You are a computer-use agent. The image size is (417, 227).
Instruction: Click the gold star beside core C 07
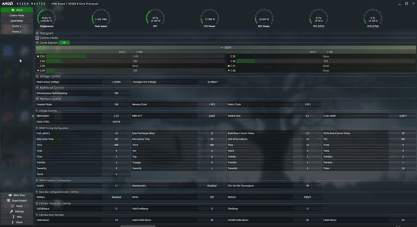coord(229,66)
